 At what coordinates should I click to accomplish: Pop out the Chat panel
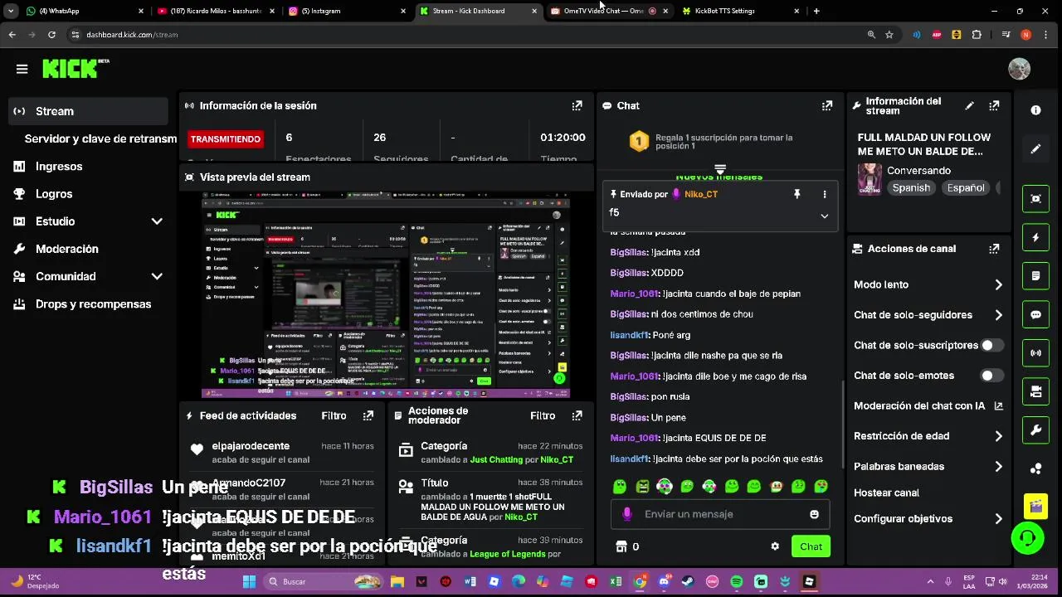(827, 105)
